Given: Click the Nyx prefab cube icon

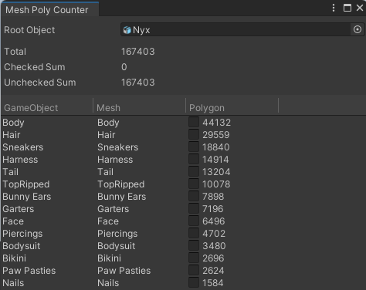Looking at the screenshot, I should point(127,30).
